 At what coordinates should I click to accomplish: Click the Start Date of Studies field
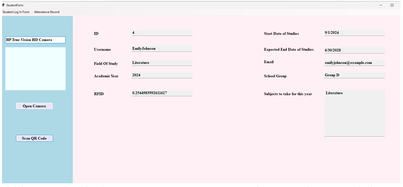(354, 33)
